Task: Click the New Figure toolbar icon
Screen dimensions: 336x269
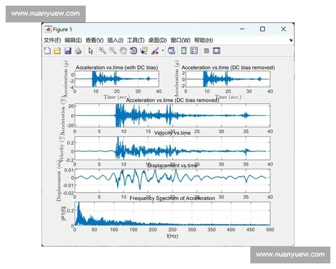Action: (x=48, y=51)
